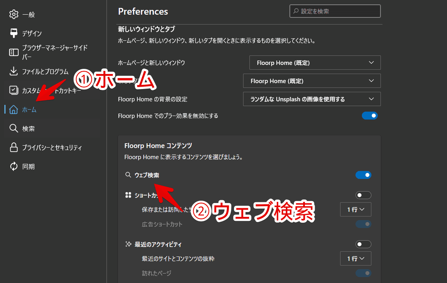Toggle Floorp Home でのブラー効果を無効にする switch
This screenshot has height=283, width=447.
coord(369,116)
